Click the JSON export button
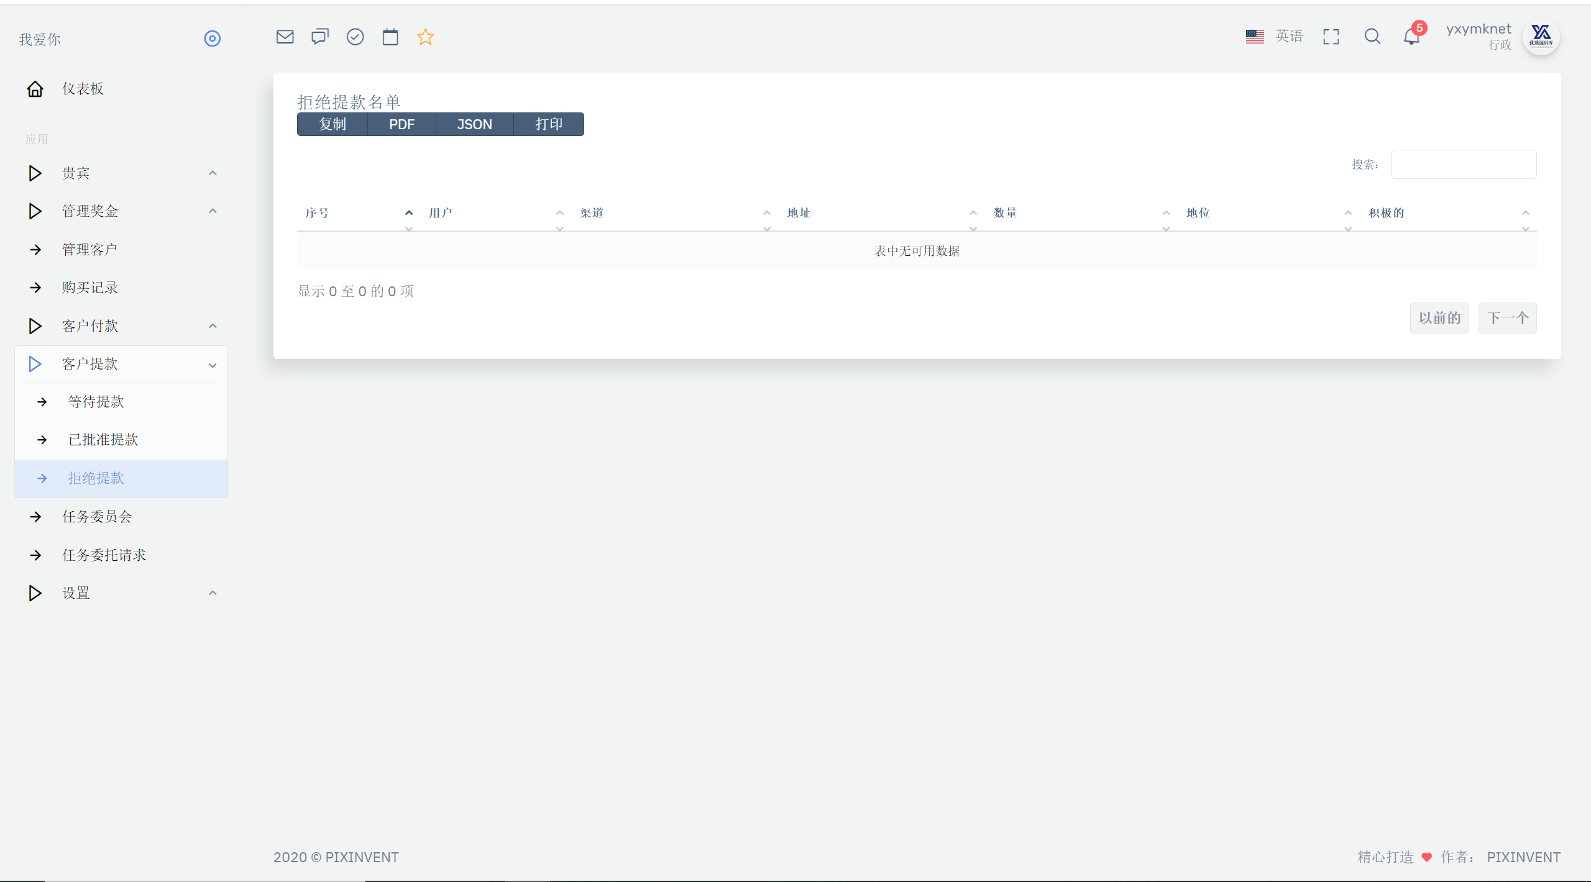This screenshot has width=1591, height=882. click(x=475, y=124)
